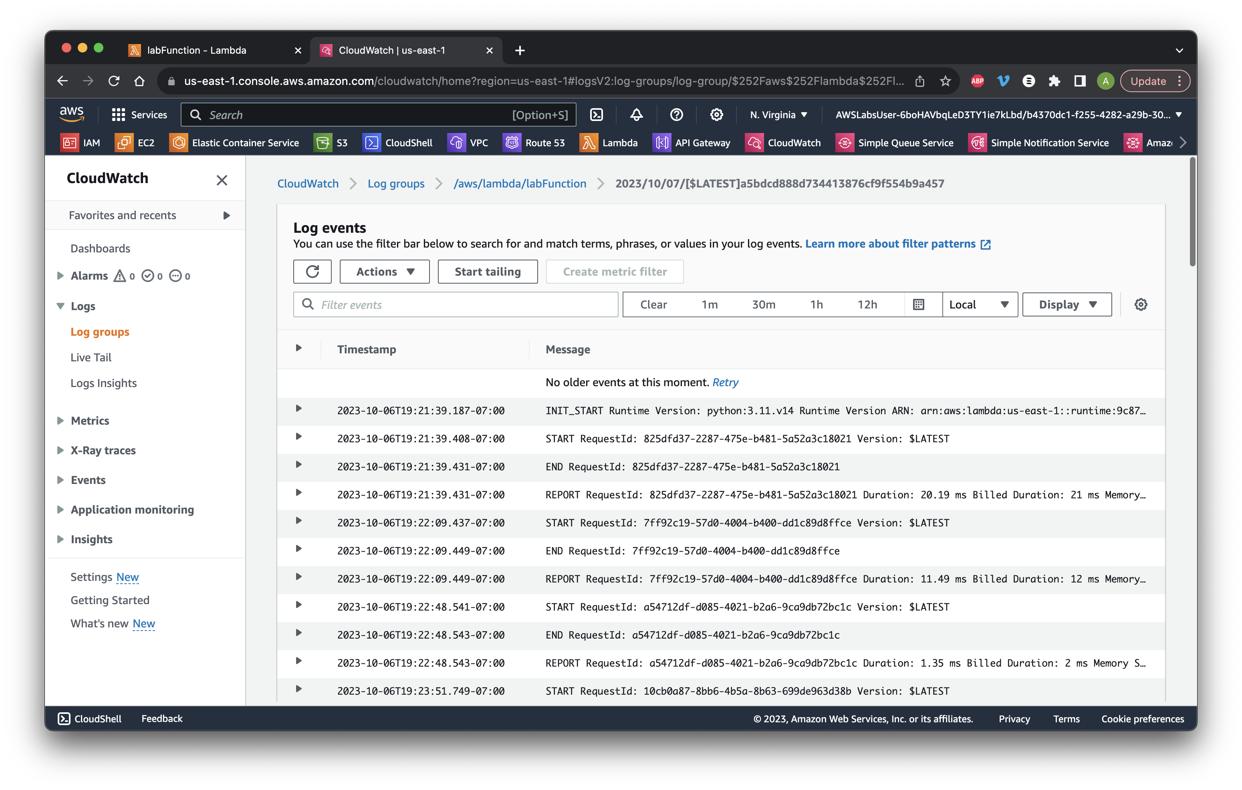Click Retry for older events

pyautogui.click(x=725, y=383)
